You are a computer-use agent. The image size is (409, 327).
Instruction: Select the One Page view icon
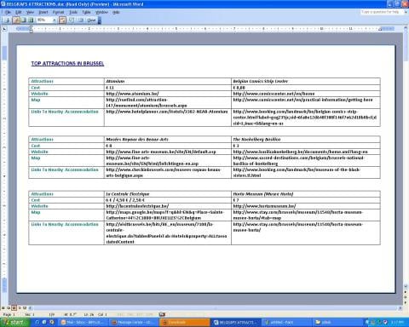(x=24, y=20)
